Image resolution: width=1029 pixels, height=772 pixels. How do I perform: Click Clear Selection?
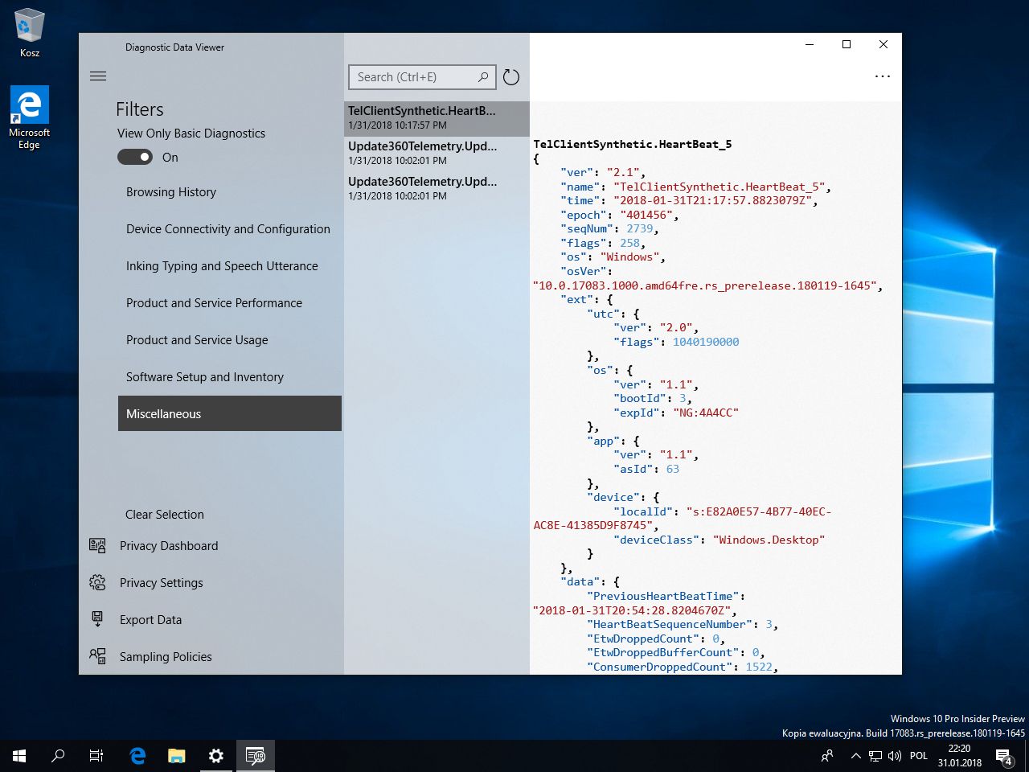point(165,515)
